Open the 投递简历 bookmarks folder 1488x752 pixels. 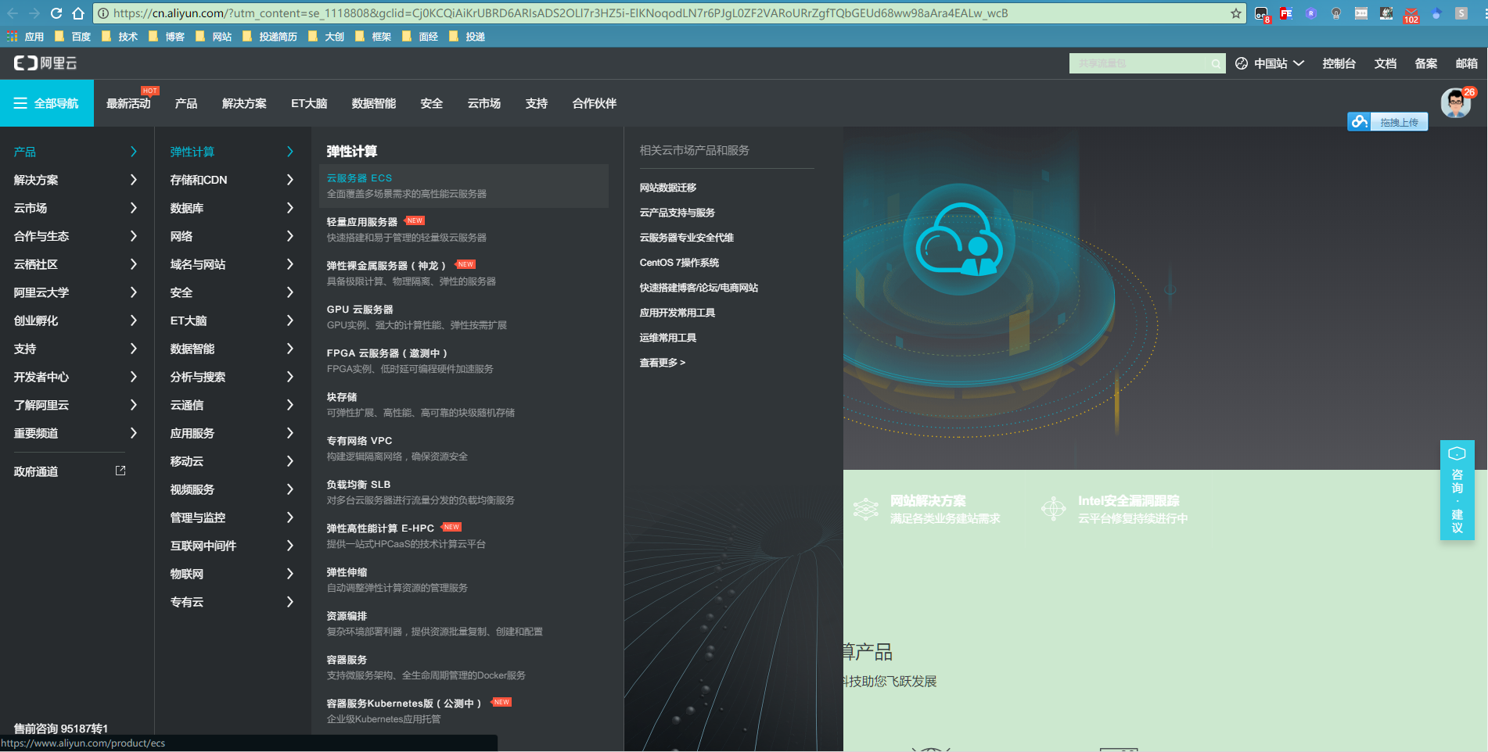tap(270, 37)
